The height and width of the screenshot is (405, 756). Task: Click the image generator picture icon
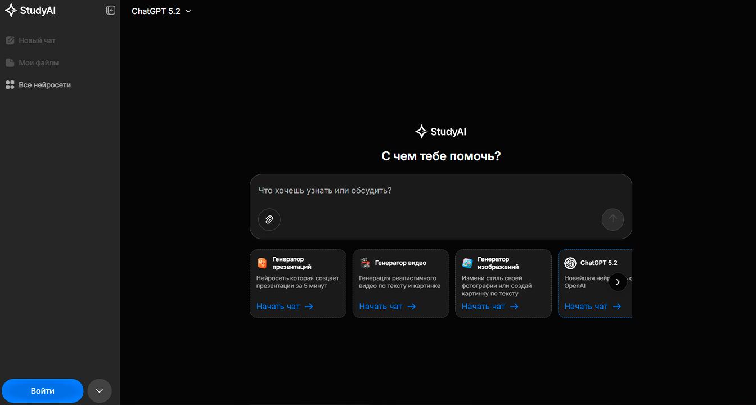[x=467, y=263]
